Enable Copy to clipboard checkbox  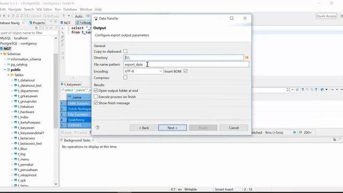click(125, 51)
